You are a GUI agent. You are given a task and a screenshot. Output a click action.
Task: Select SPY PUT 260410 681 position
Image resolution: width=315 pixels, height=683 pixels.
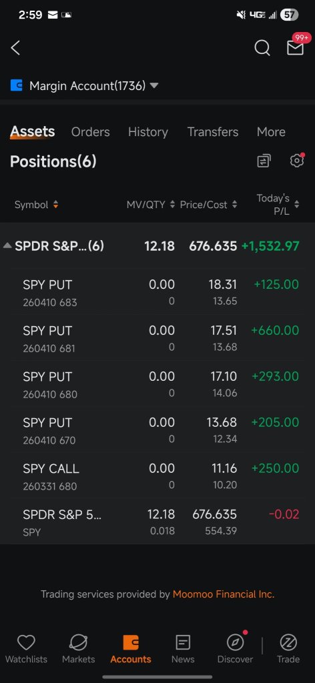click(157, 339)
